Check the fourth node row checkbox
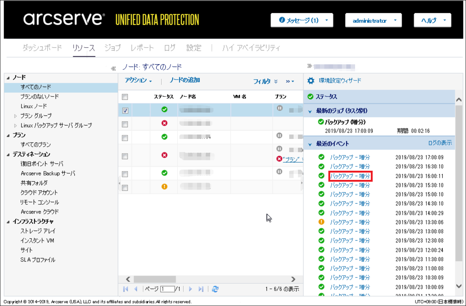Screen dimensions: 466x306 (125, 156)
